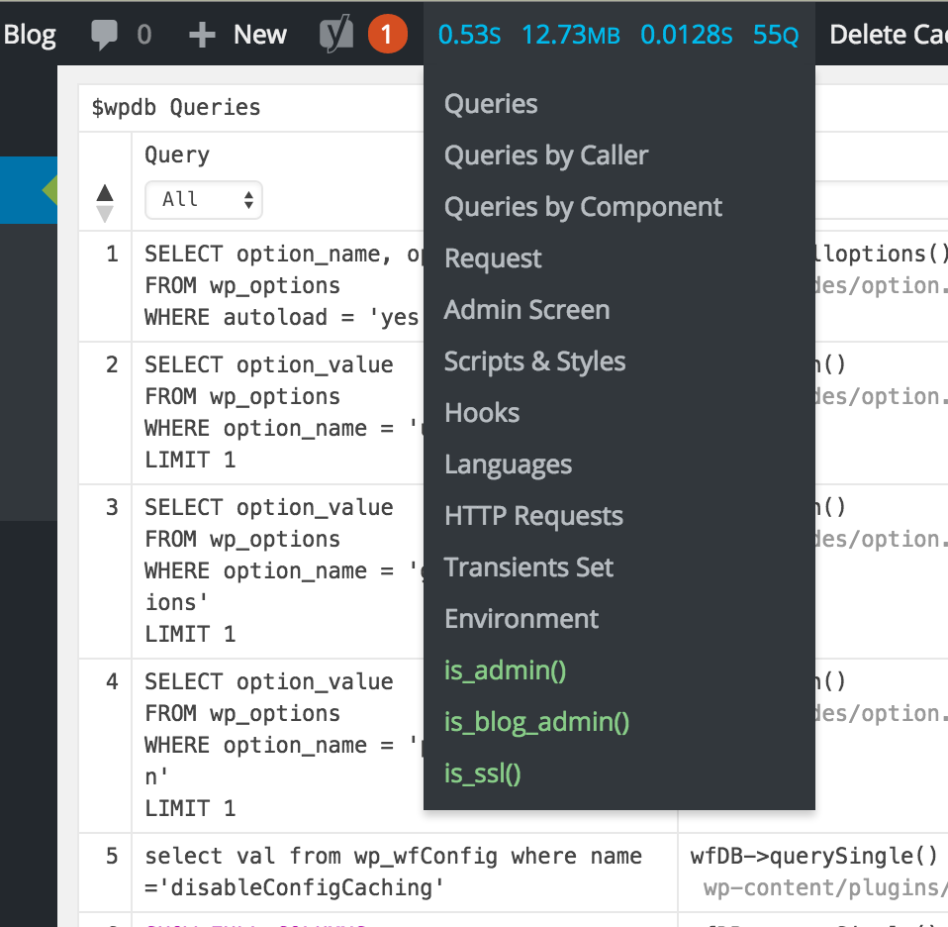Click the is_ssl() conditional

(483, 773)
